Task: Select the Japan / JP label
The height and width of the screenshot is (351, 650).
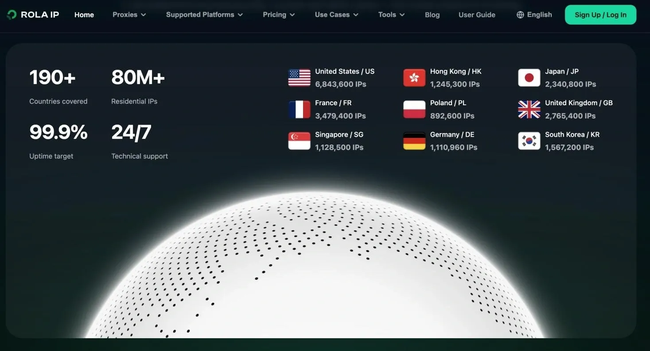Action: (562, 71)
